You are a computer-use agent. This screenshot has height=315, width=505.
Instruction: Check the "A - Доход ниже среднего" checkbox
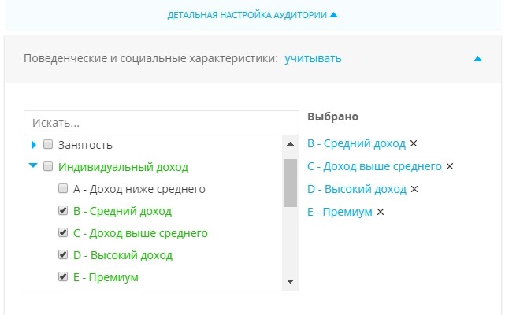(63, 188)
